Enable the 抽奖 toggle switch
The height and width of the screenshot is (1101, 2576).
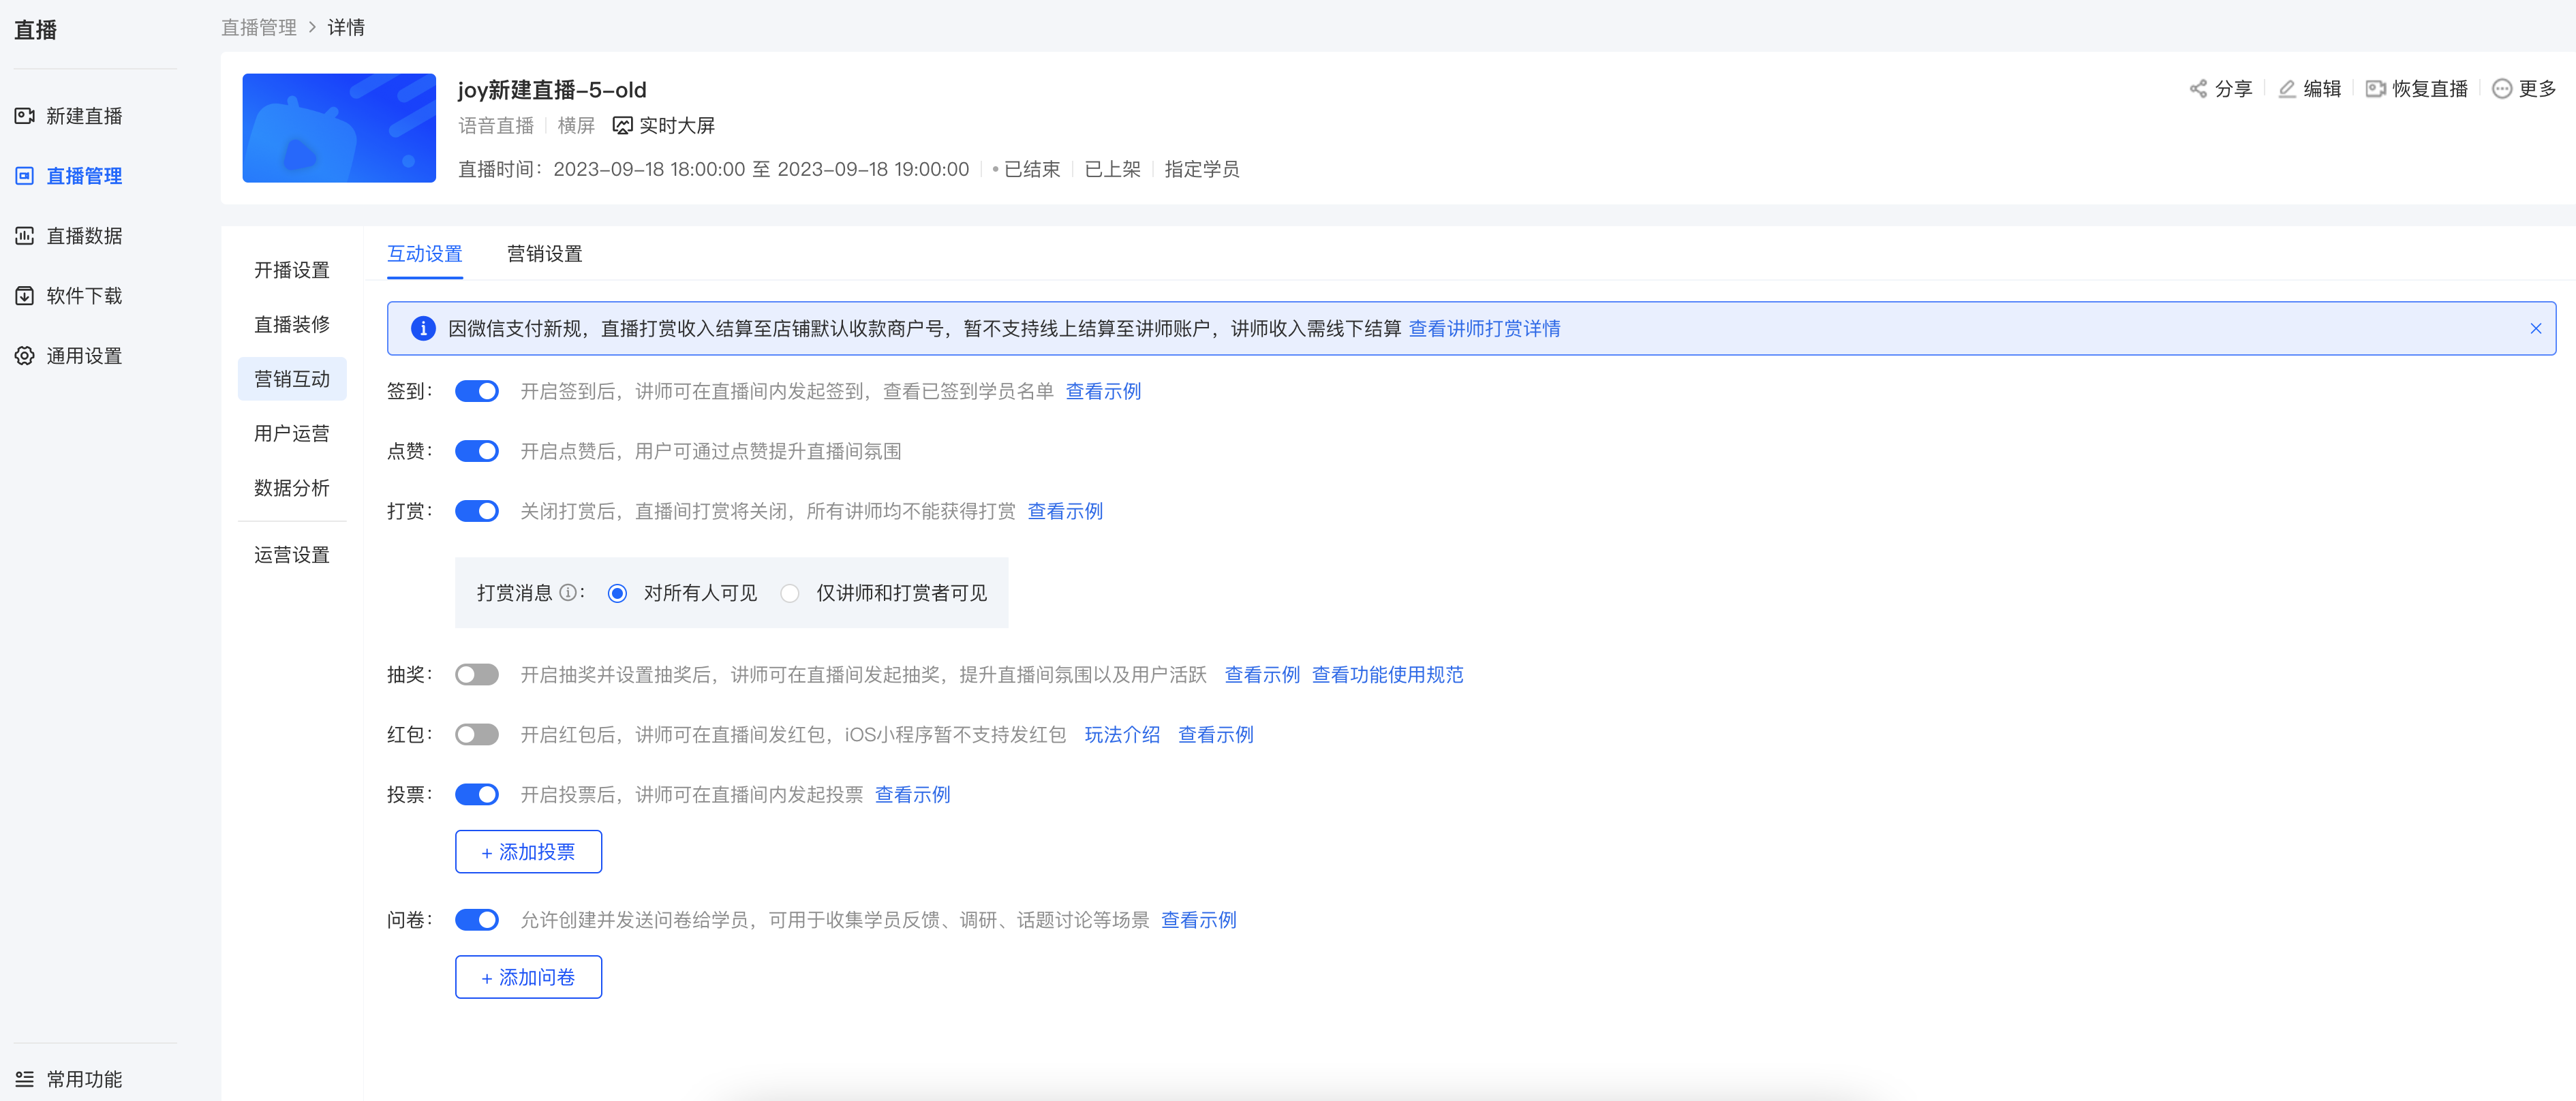(x=477, y=675)
